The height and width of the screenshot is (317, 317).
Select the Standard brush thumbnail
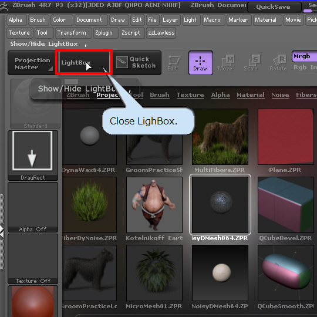pos(35,104)
